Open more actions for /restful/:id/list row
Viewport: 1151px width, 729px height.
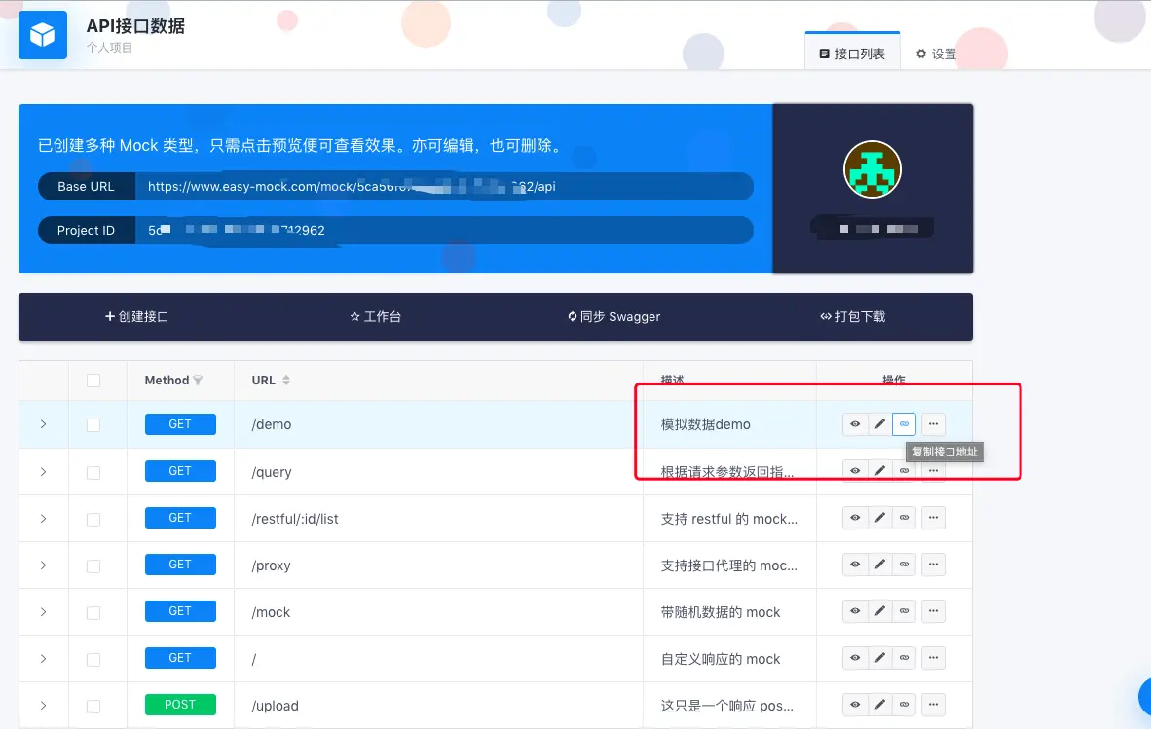(933, 518)
